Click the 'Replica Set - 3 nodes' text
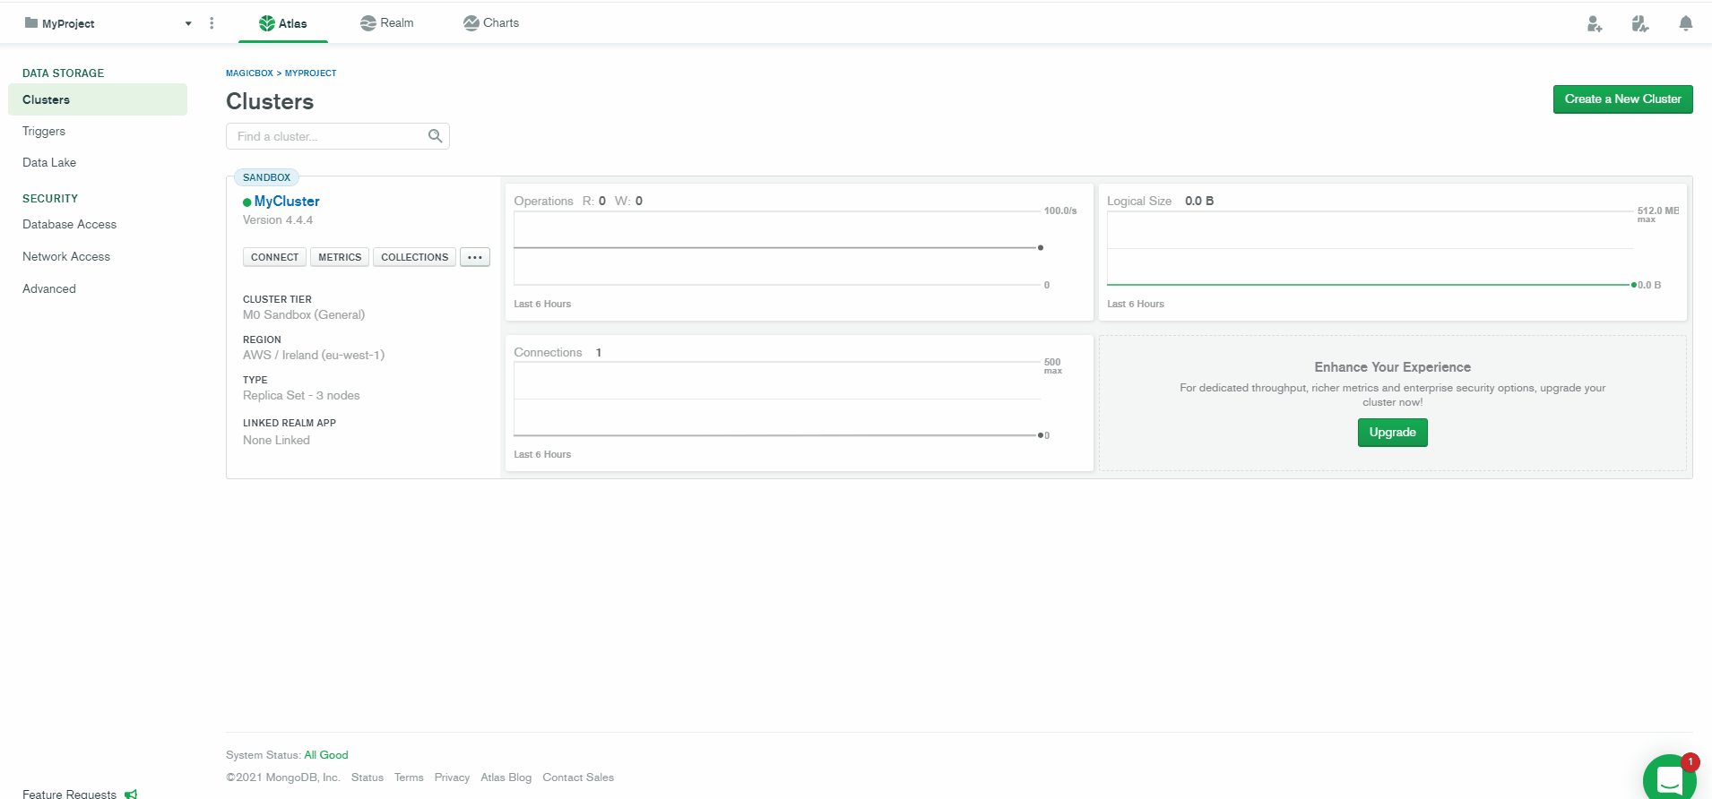Screen dimensions: 1712x799 pos(301,395)
